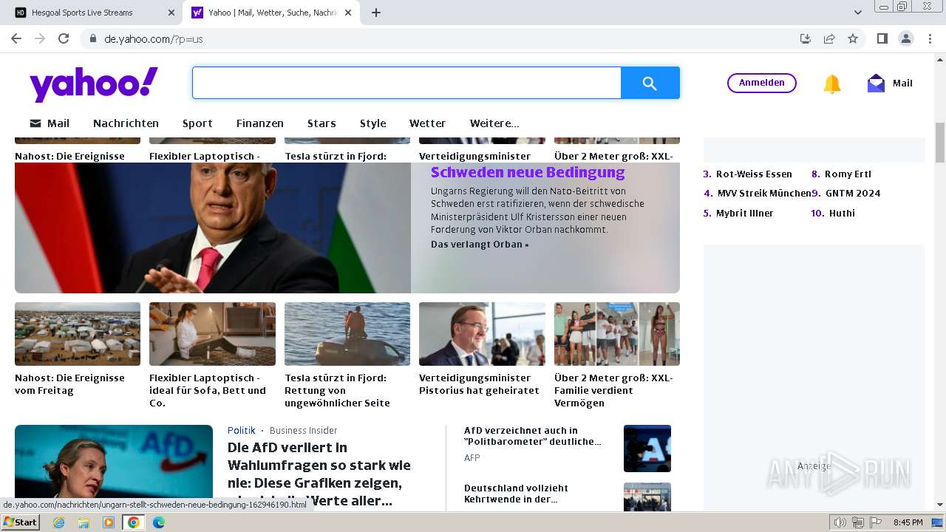The image size is (946, 532).
Task: Open the Chrome profile avatar
Action: 905,38
